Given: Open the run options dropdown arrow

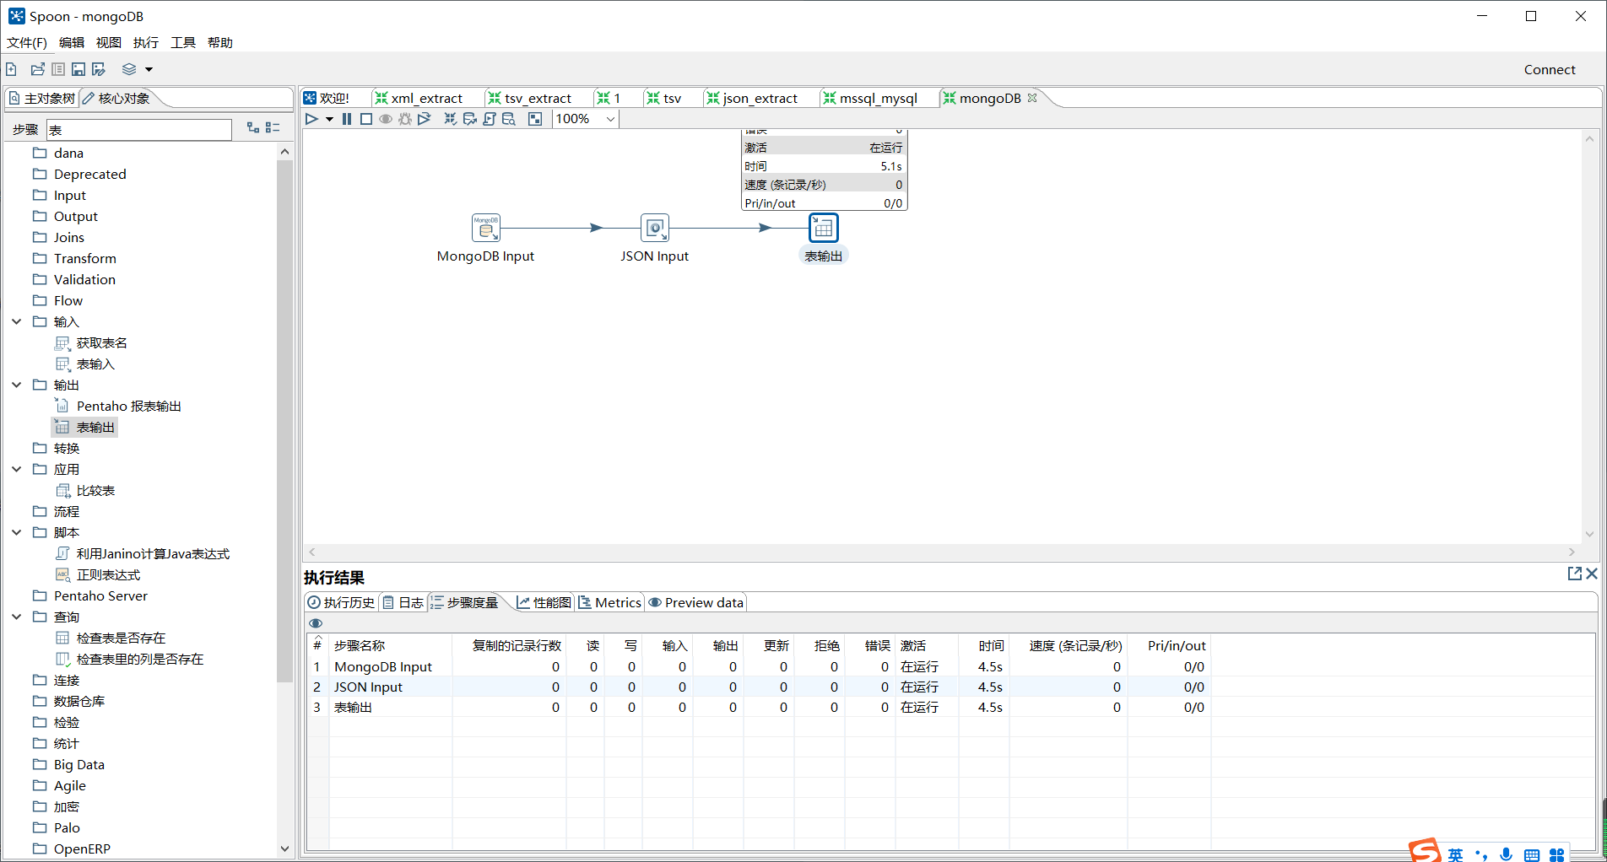Looking at the screenshot, I should pyautogui.click(x=329, y=119).
